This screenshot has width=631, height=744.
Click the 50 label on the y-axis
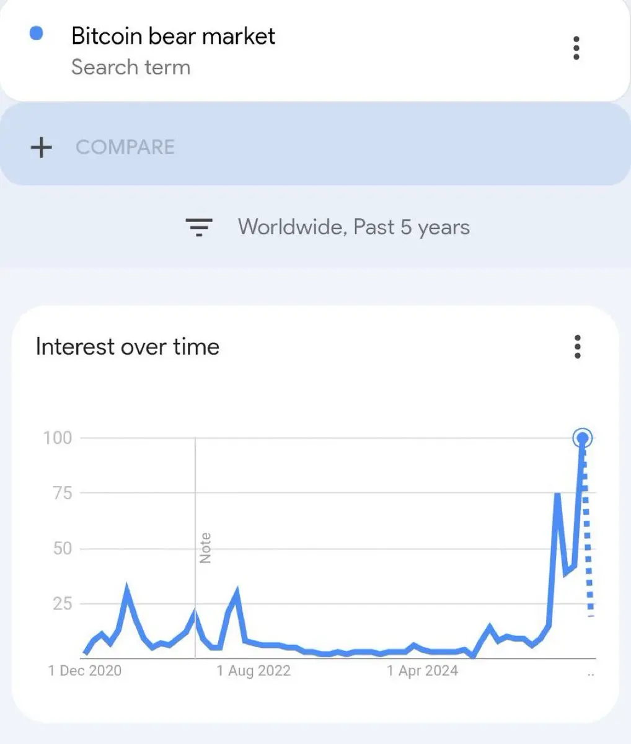[63, 549]
